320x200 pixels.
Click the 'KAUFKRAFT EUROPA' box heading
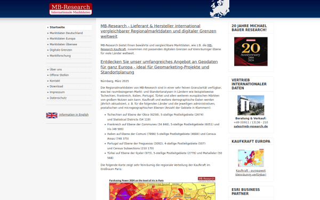click(x=251, y=141)
